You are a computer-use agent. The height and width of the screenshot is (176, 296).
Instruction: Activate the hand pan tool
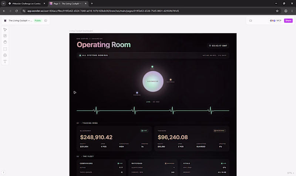[x=5, y=42]
